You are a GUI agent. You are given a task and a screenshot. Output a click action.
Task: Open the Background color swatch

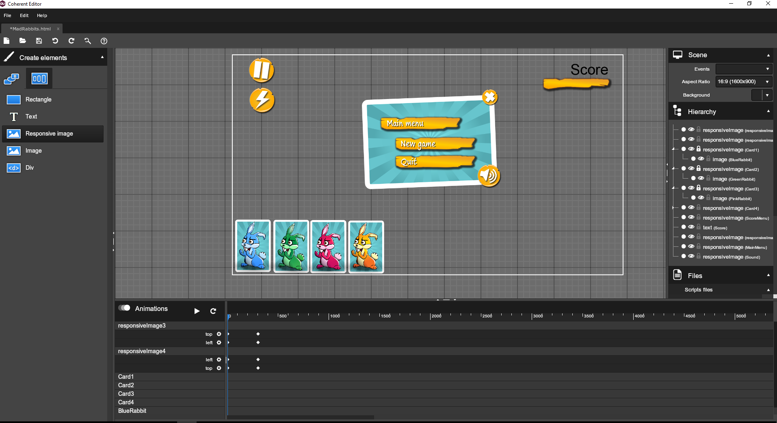pos(757,95)
